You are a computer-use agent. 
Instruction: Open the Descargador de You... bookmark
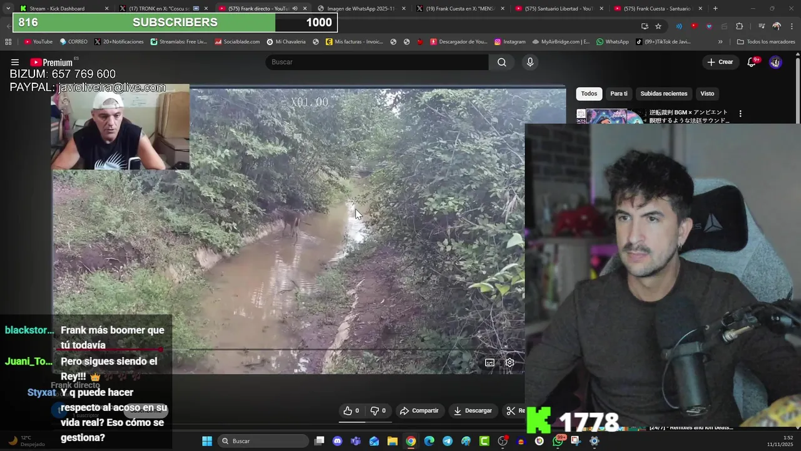point(459,42)
